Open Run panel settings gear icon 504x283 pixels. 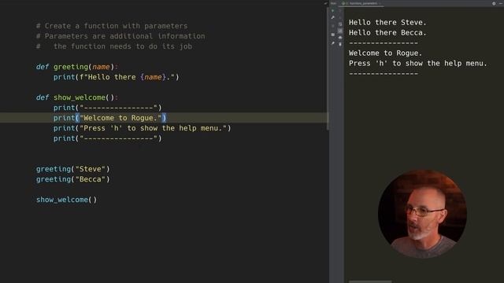(x=494, y=3)
